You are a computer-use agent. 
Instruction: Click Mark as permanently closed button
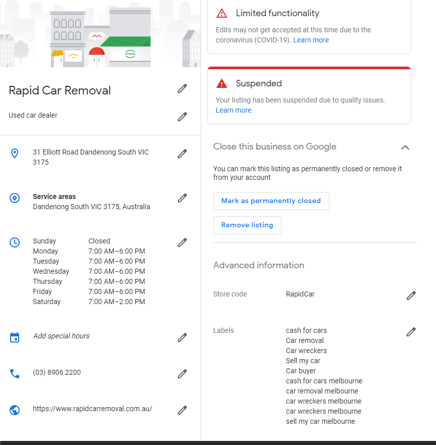point(271,201)
